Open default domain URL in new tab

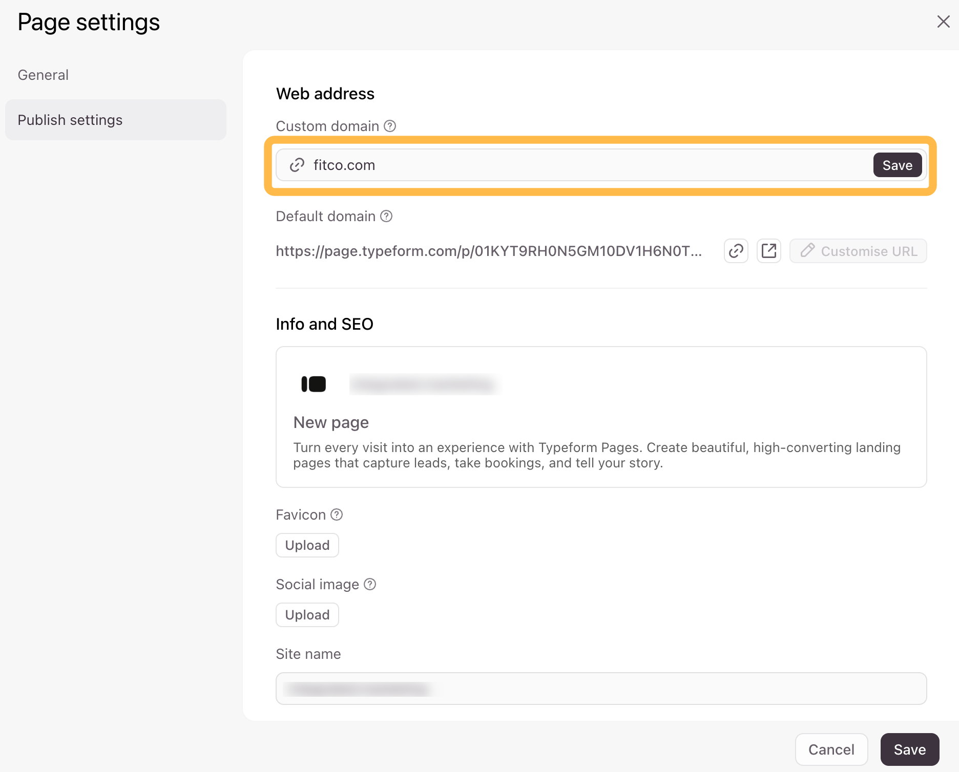coord(768,251)
